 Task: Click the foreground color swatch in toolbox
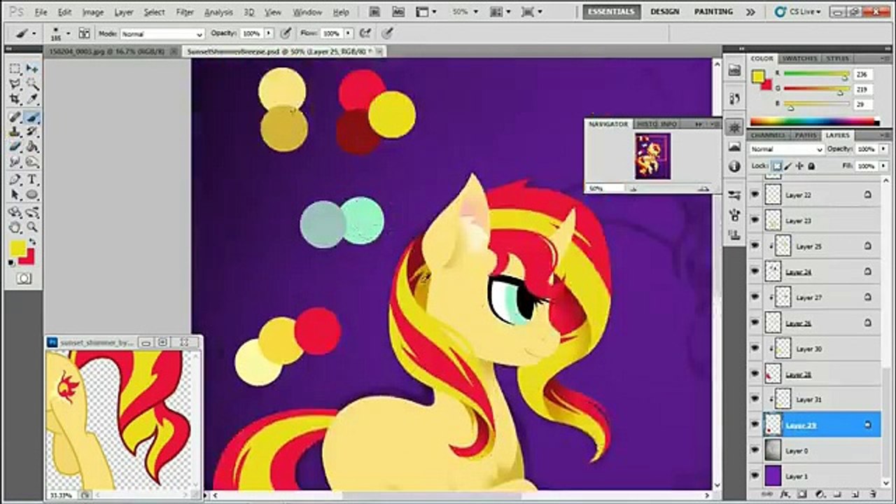coord(17,248)
